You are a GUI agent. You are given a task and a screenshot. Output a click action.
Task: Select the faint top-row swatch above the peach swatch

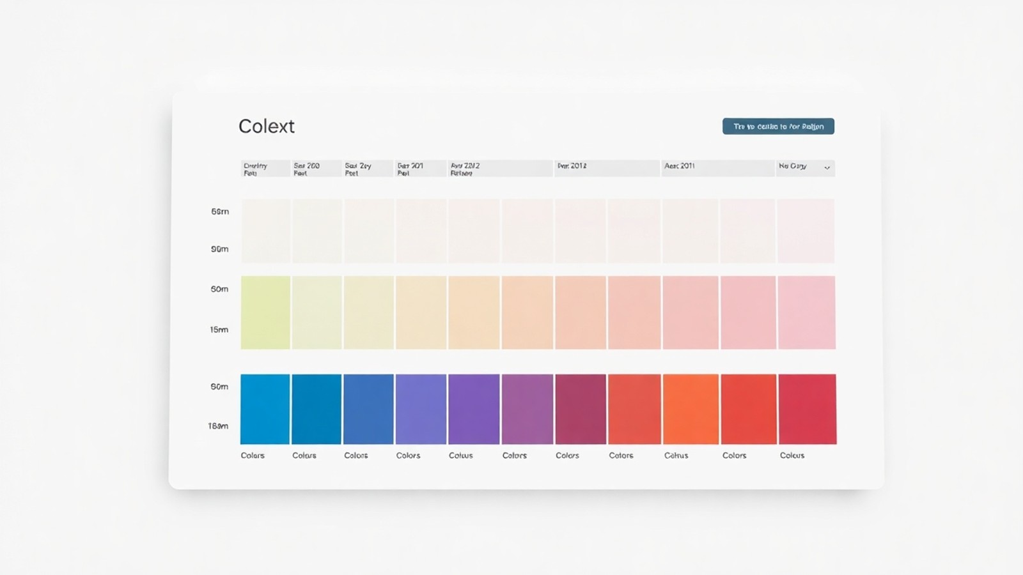[527, 231]
